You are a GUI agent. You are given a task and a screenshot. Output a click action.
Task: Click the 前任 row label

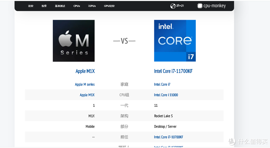point(124,137)
